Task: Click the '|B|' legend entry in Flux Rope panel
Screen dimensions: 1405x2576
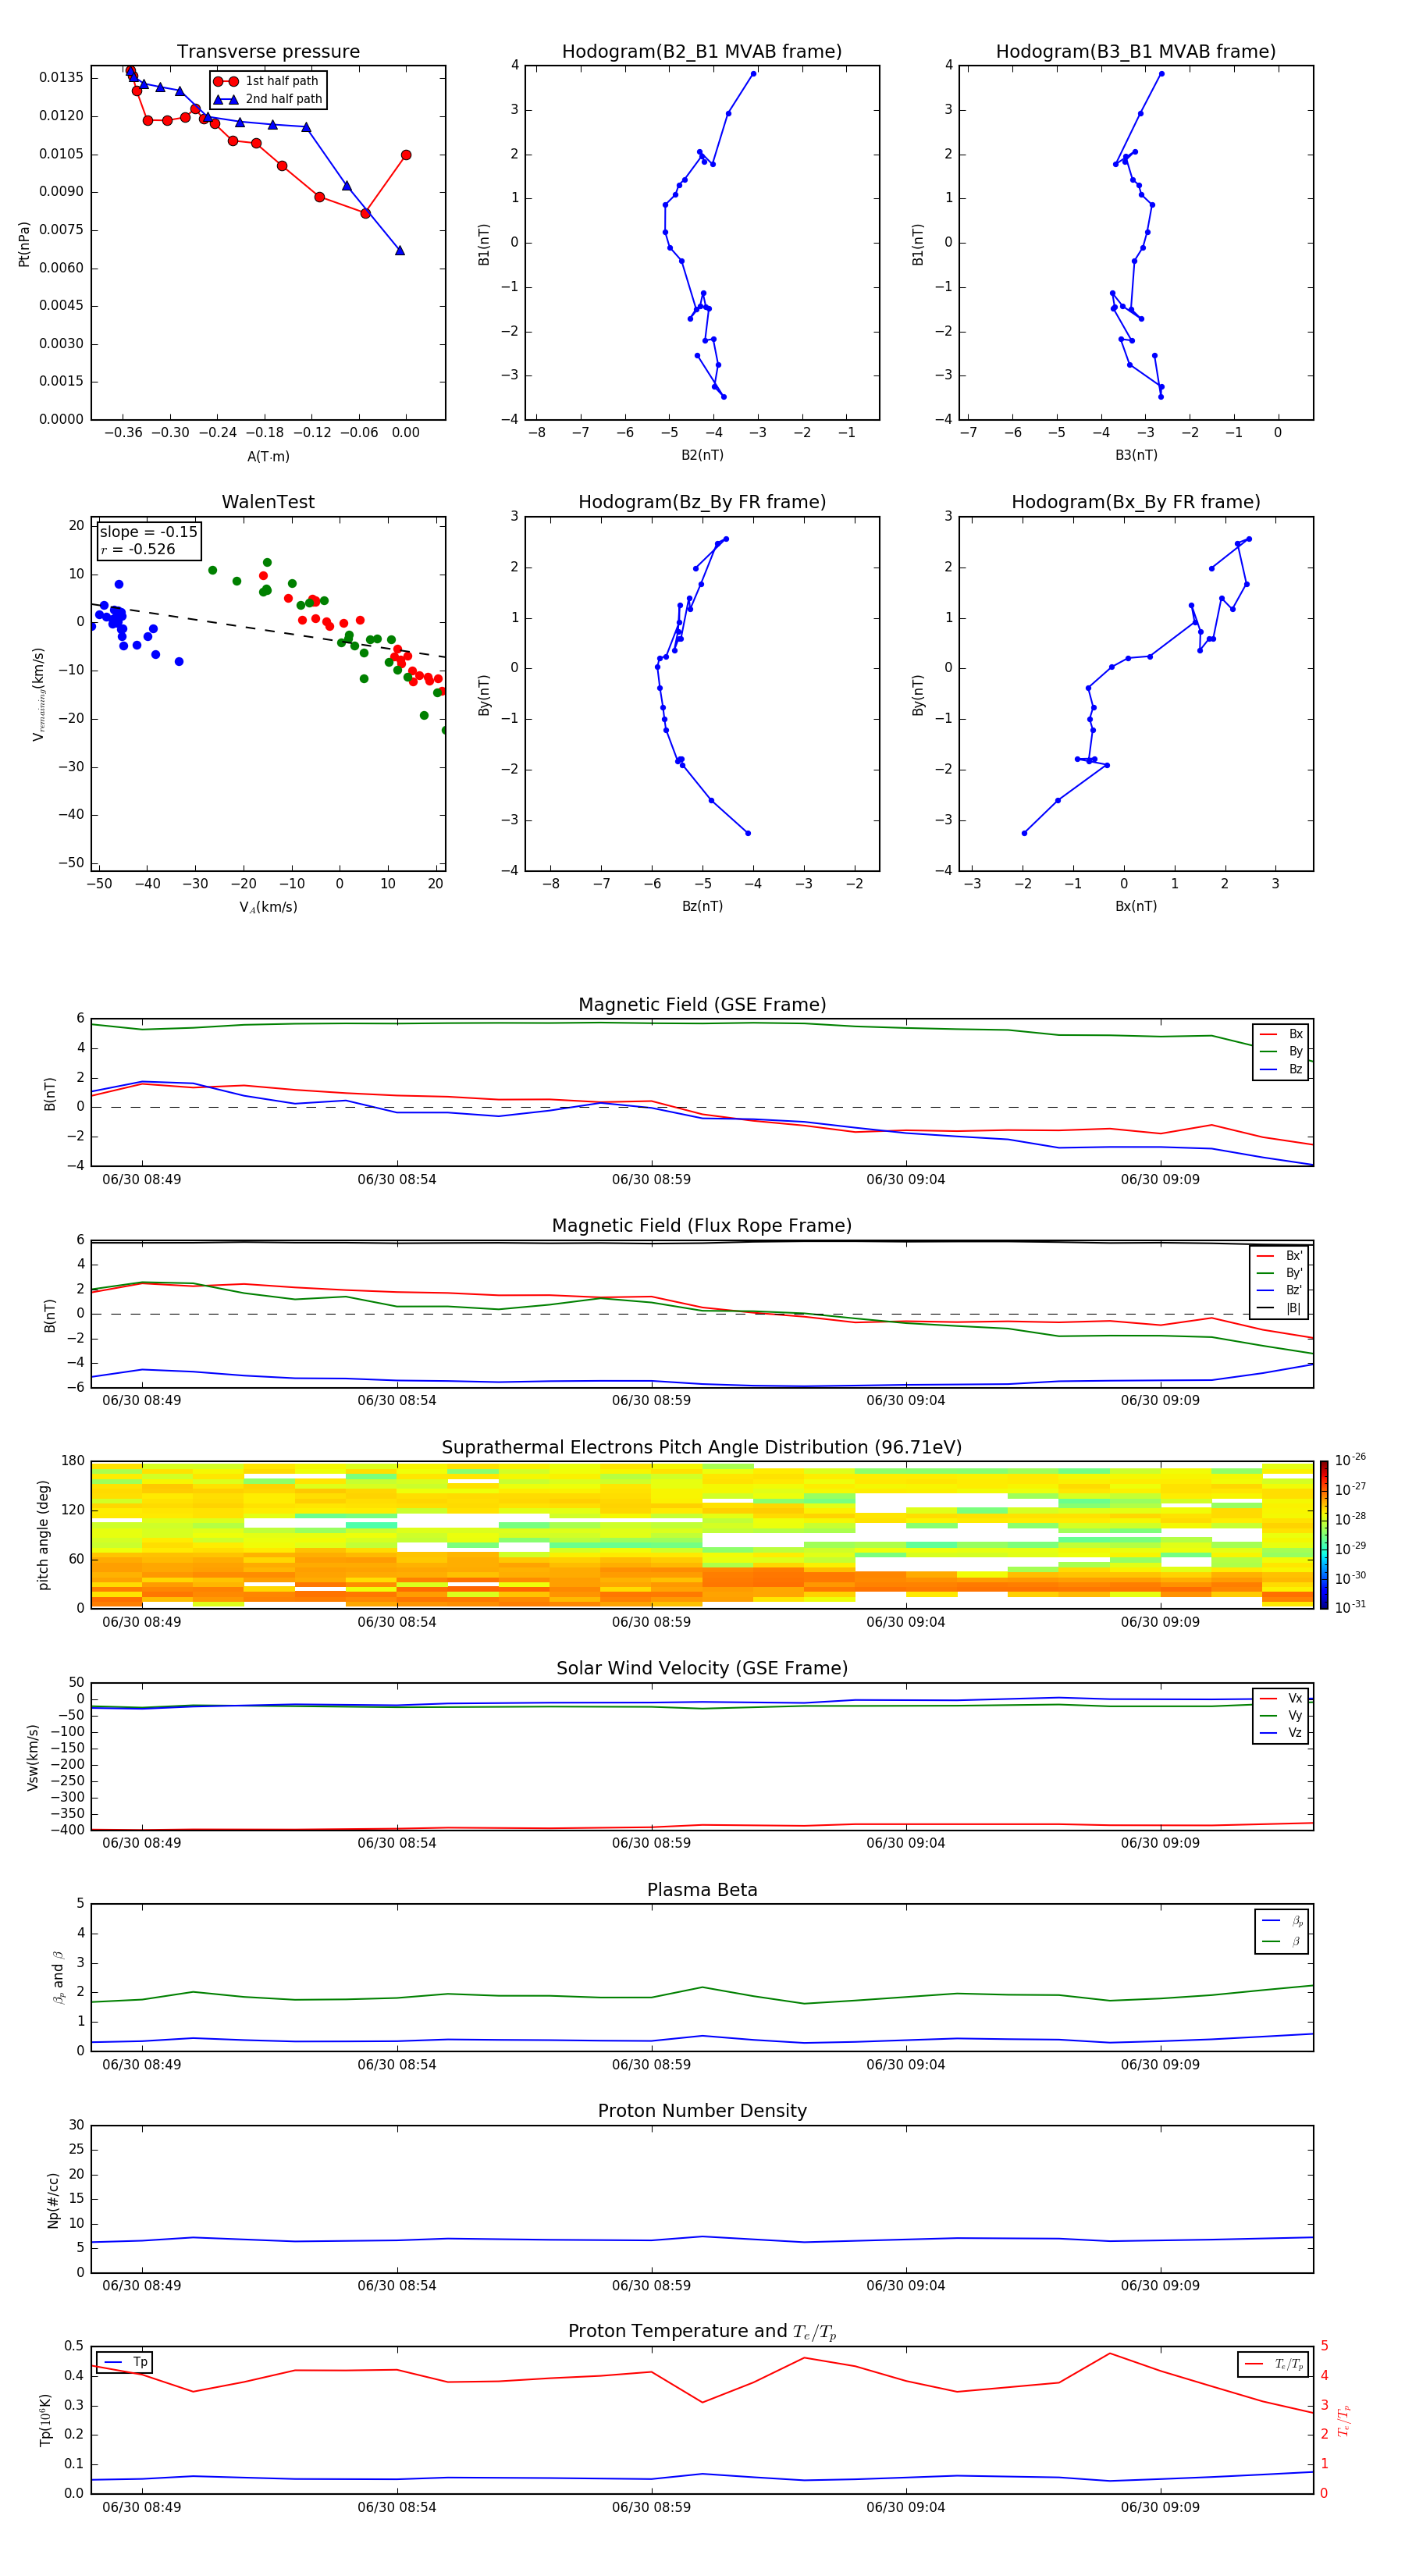Action: click(1280, 1308)
